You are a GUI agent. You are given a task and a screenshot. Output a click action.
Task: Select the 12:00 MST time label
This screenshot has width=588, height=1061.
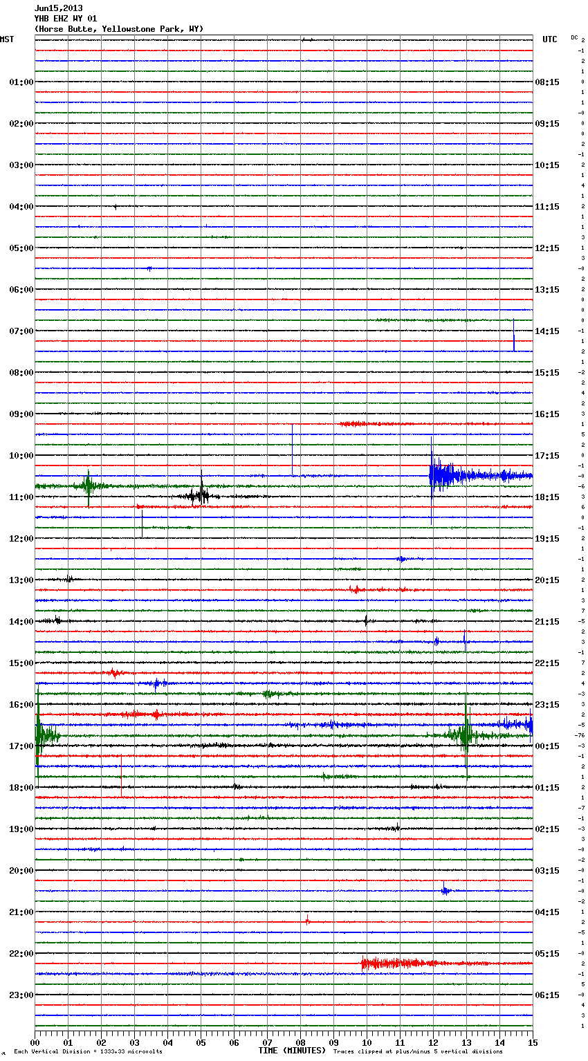coord(21,539)
